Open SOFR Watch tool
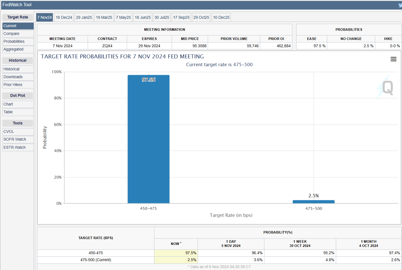Viewport: 402px width, 270px height. [15, 139]
